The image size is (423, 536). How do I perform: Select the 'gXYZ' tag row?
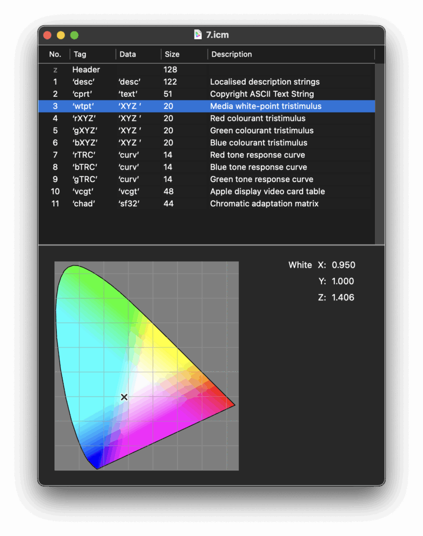[207, 130]
